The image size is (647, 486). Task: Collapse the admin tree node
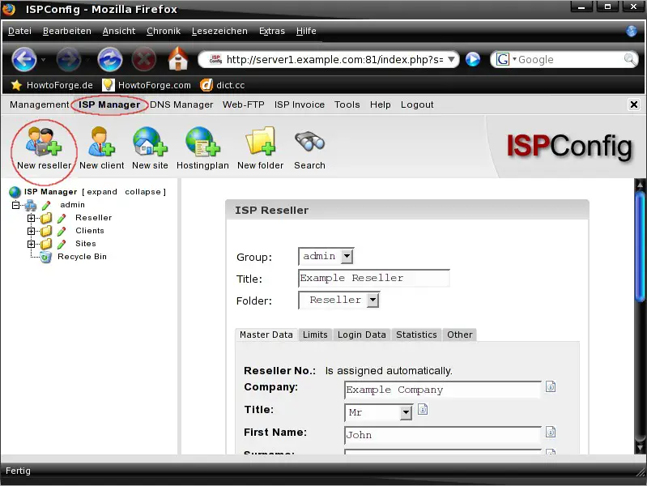click(x=15, y=205)
